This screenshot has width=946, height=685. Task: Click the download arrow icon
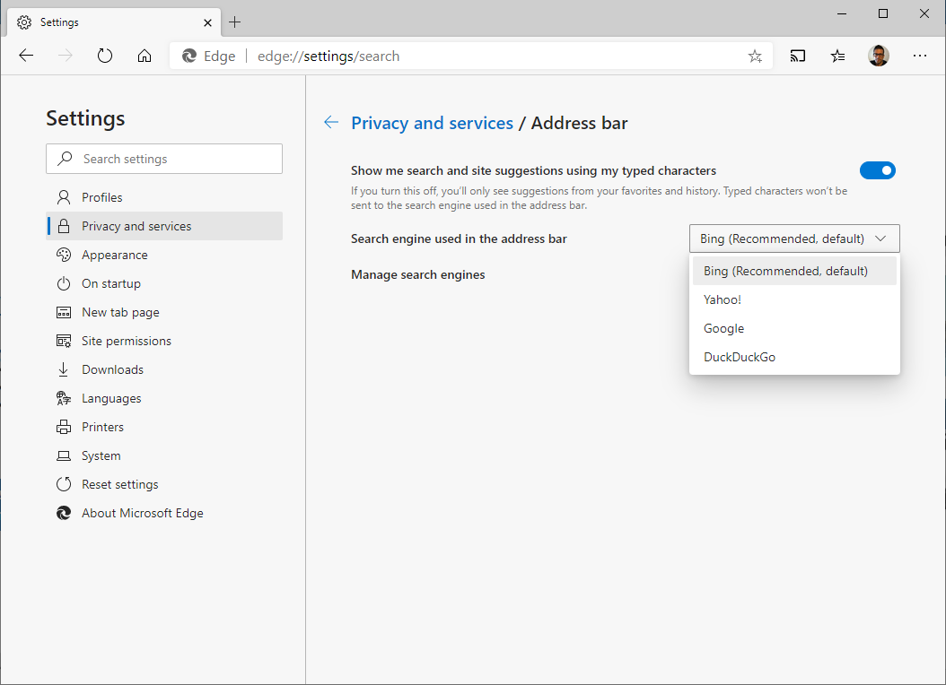pyautogui.click(x=64, y=370)
